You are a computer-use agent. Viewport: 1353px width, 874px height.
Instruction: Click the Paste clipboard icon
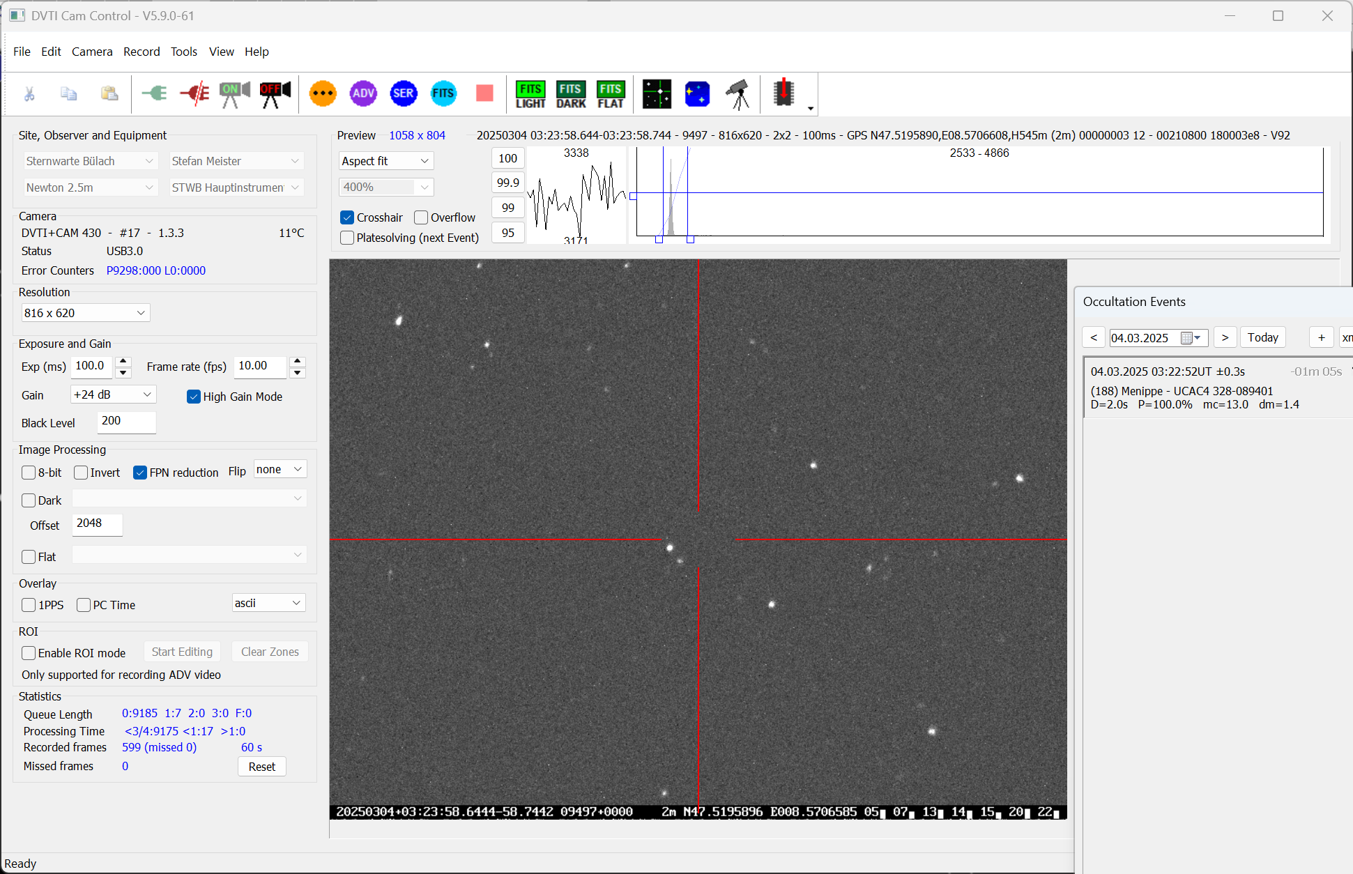coord(109,93)
